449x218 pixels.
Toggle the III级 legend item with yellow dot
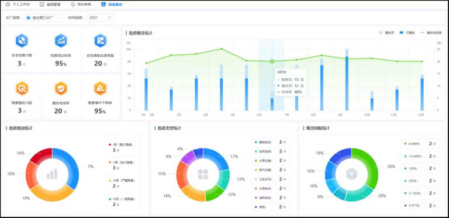tap(123, 184)
